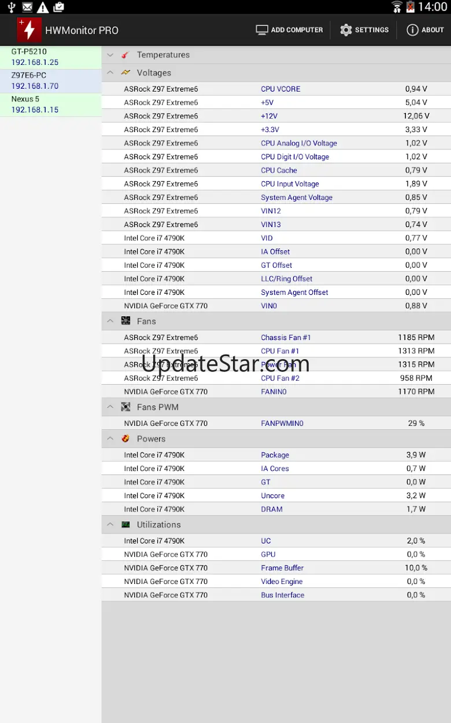This screenshot has width=451, height=723.
Task: Select the VIN13 sensor label
Action: [x=271, y=225]
